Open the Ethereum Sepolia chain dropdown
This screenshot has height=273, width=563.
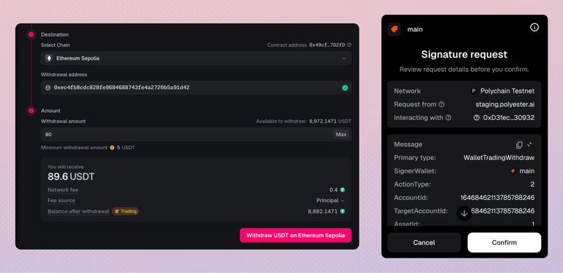[x=196, y=58]
